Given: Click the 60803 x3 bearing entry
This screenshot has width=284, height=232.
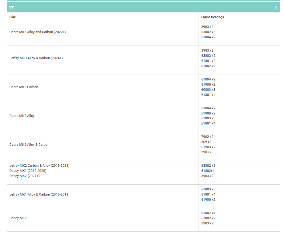Looking at the screenshot, I should click(x=208, y=90).
